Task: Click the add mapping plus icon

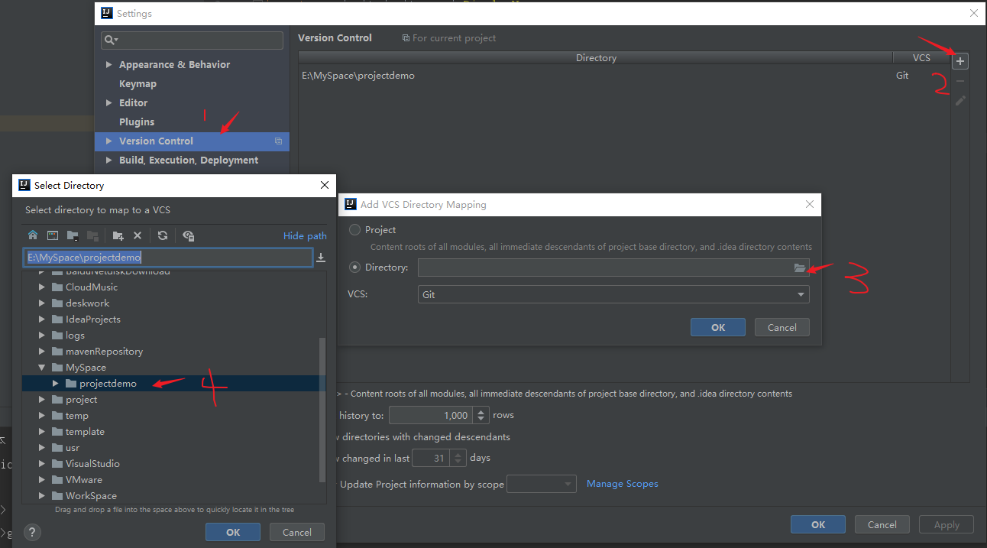Action: click(960, 61)
